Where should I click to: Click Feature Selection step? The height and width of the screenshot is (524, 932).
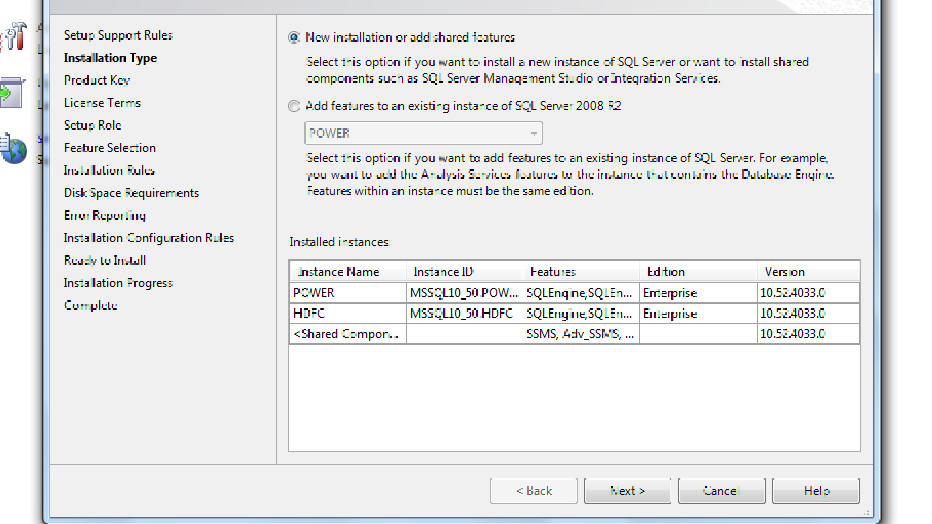pyautogui.click(x=110, y=148)
